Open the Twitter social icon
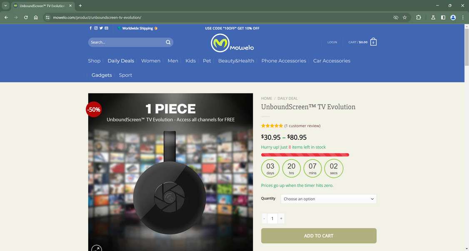This screenshot has width=469, height=251. (101, 28)
